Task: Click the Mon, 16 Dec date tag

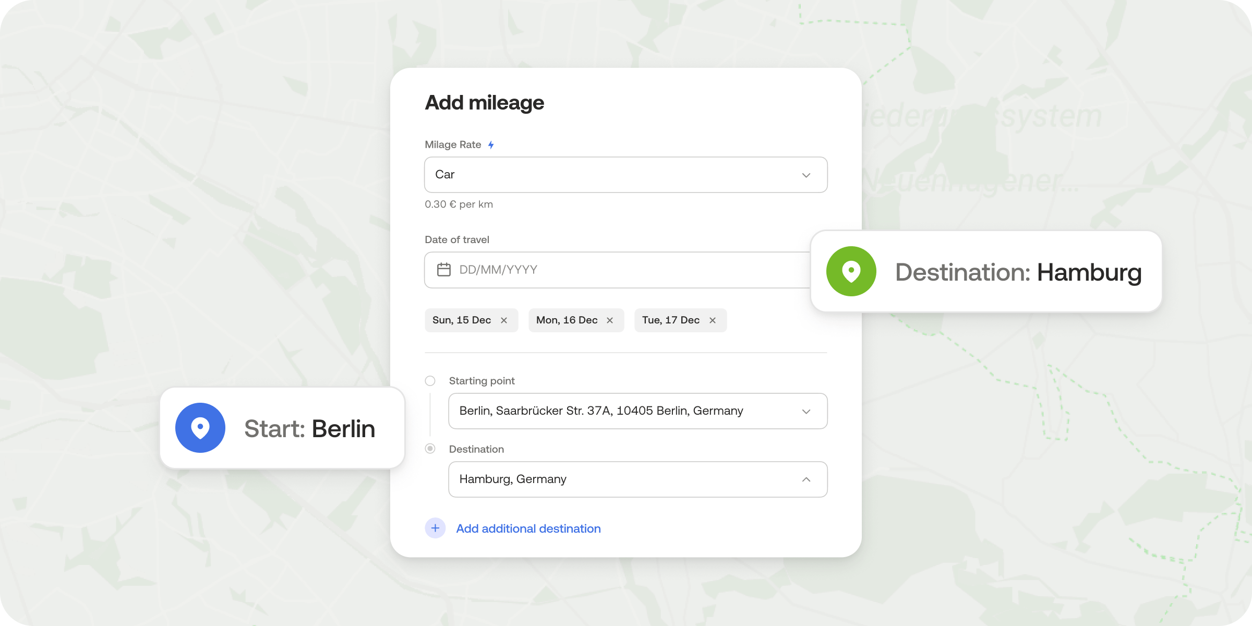Action: pos(567,320)
